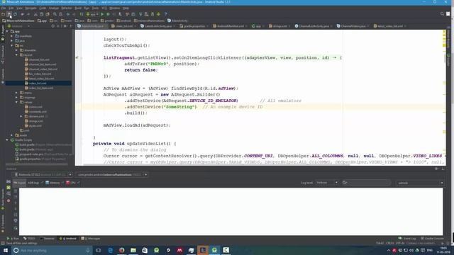Click the Synchronize toolbar icon
The height and width of the screenshot is (255, 454).
(x=16, y=14)
